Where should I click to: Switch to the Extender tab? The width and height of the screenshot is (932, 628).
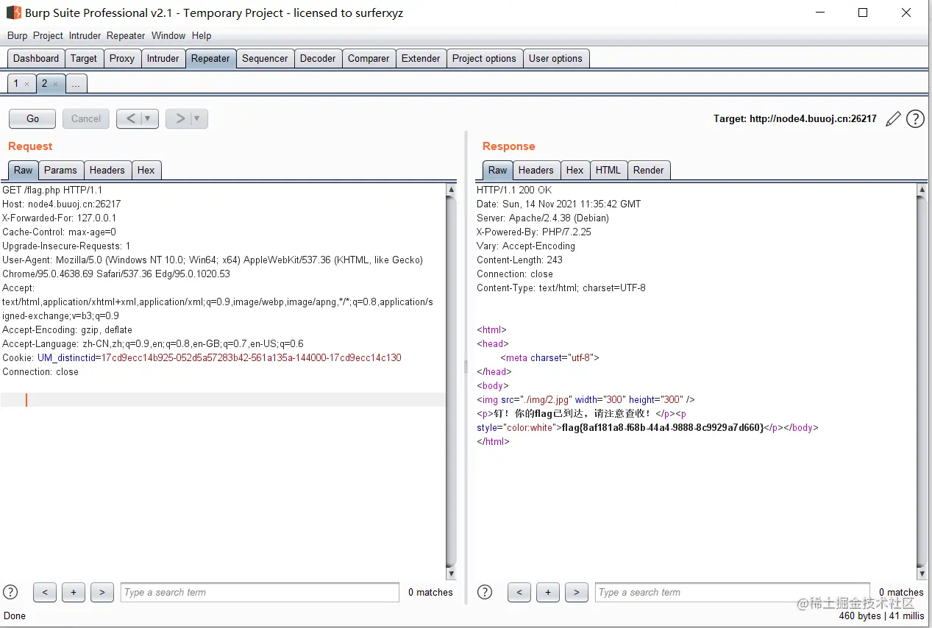tap(421, 58)
